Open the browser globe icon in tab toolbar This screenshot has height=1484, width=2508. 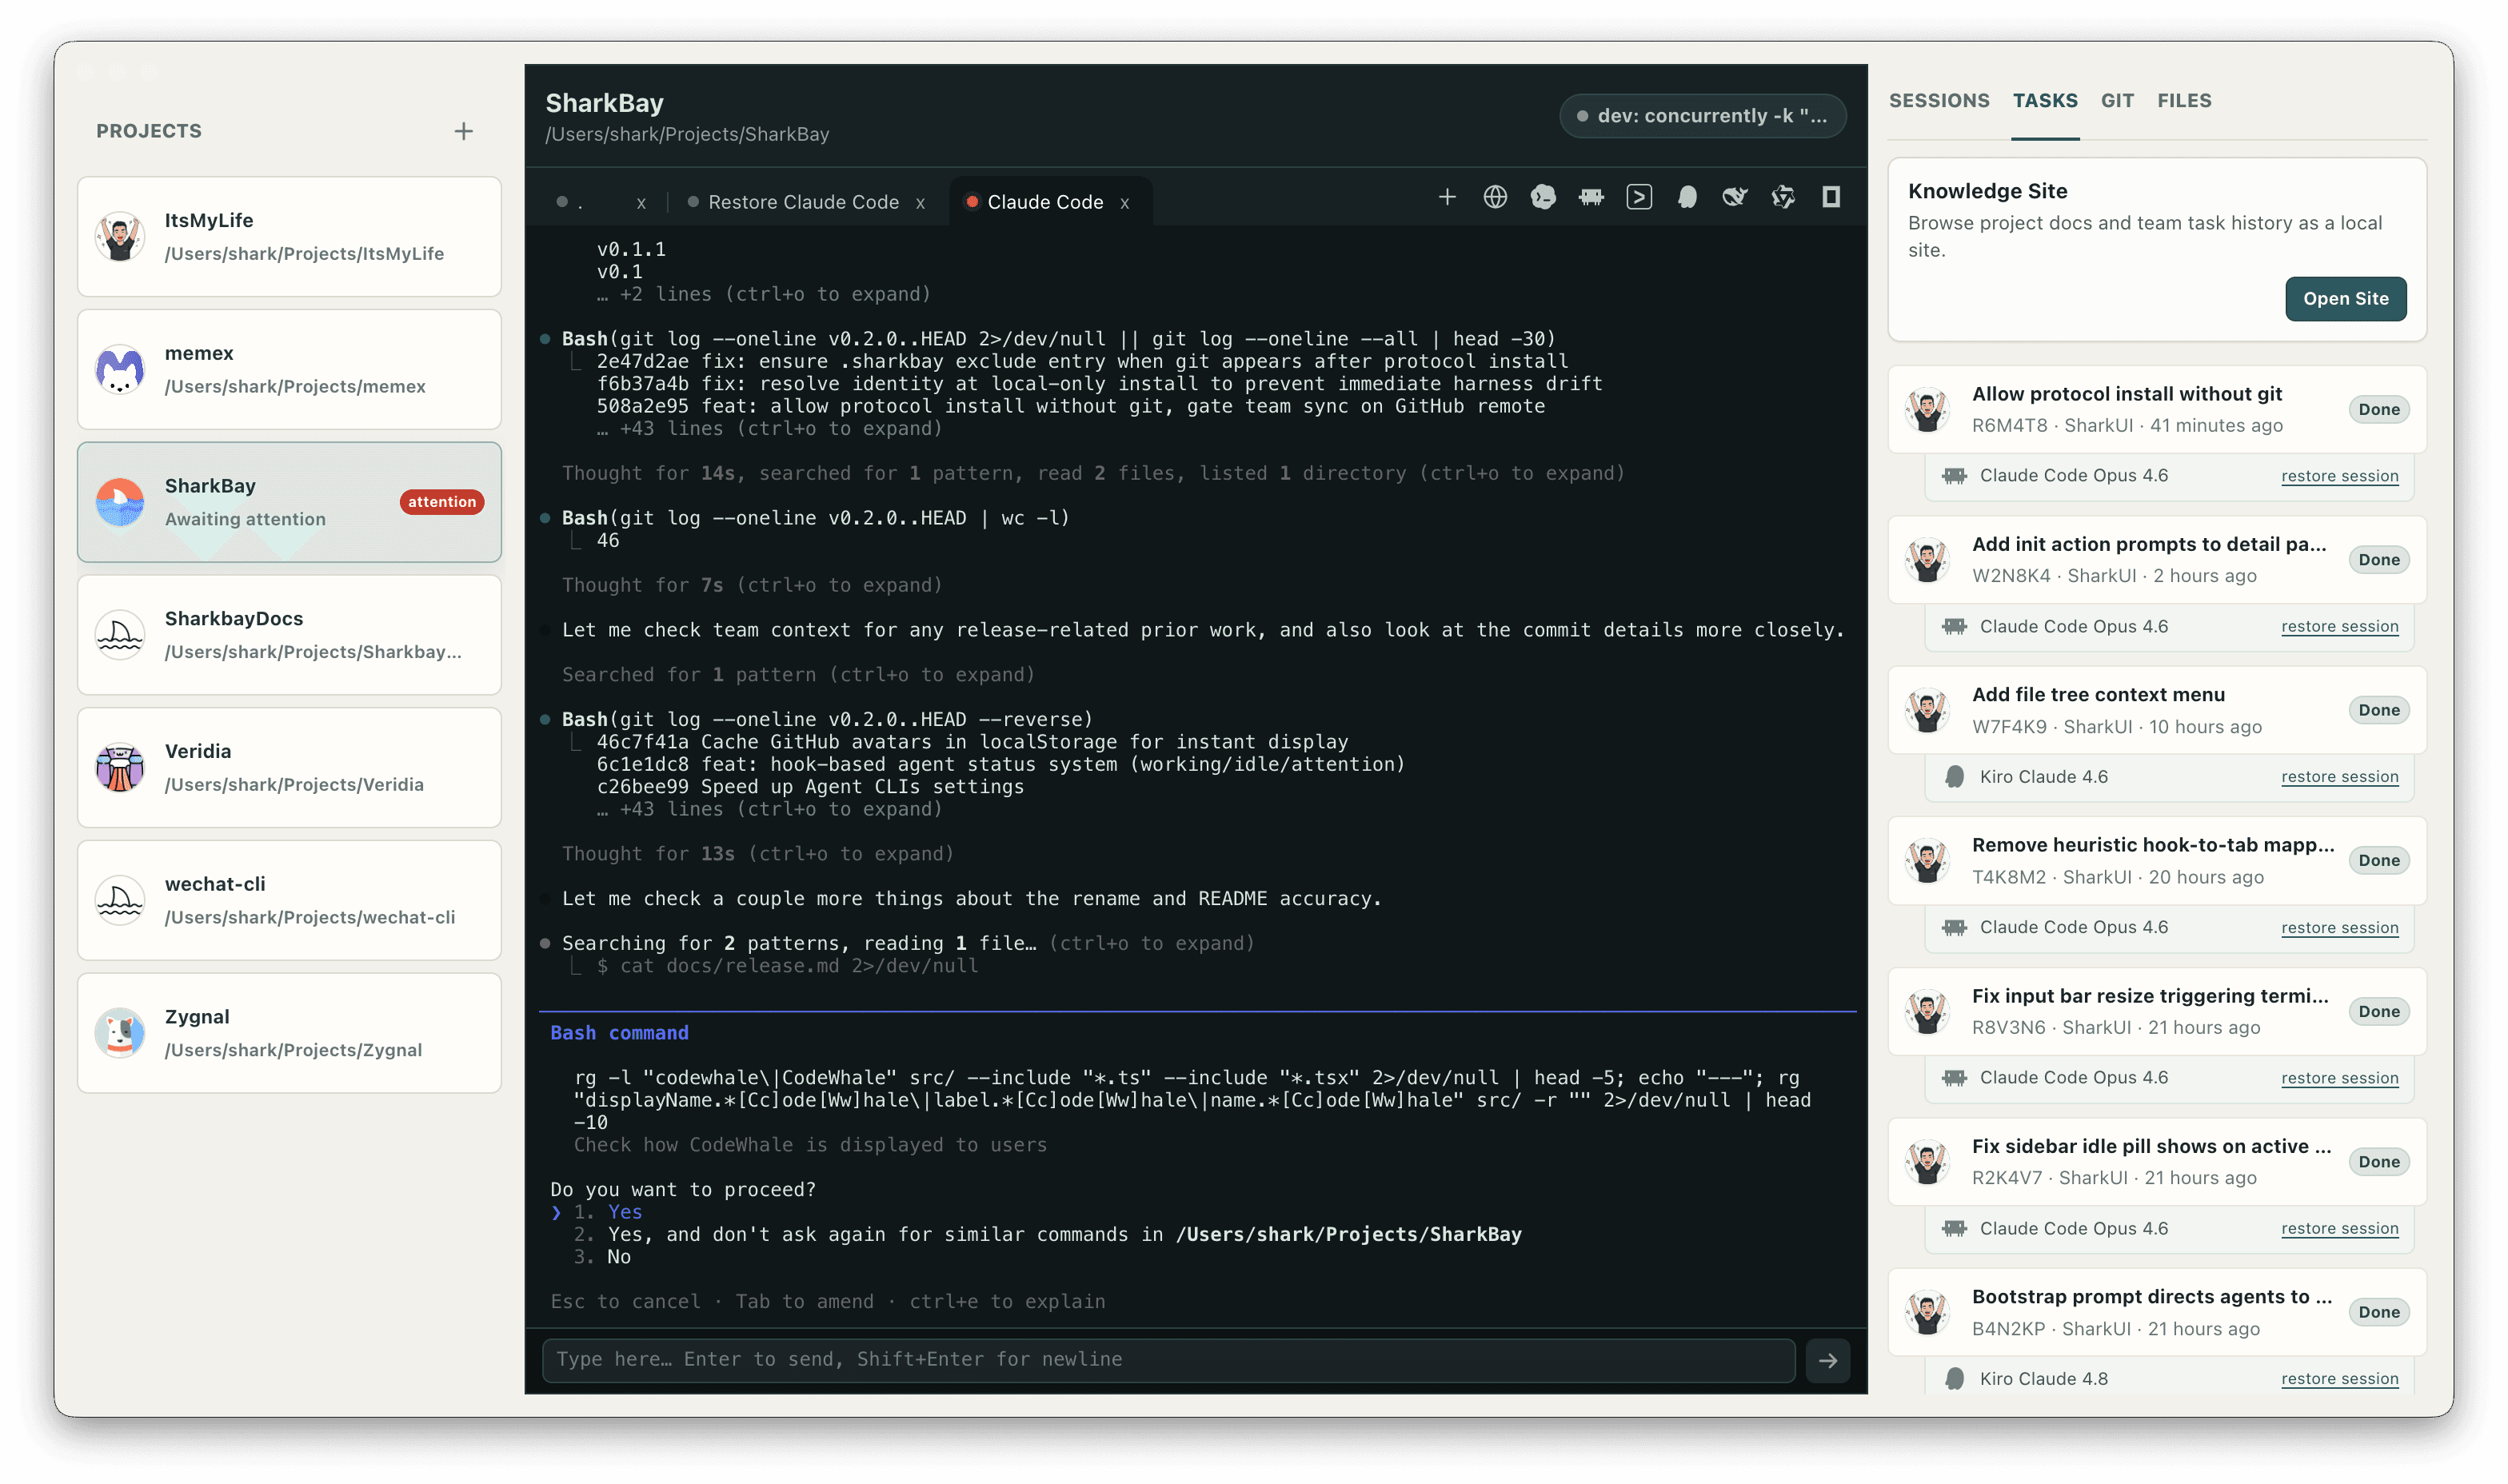coord(1494,197)
